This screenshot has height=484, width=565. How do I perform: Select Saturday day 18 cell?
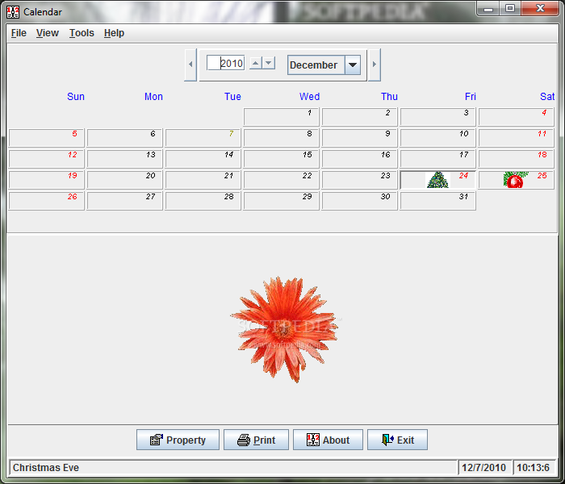pyautogui.click(x=516, y=159)
